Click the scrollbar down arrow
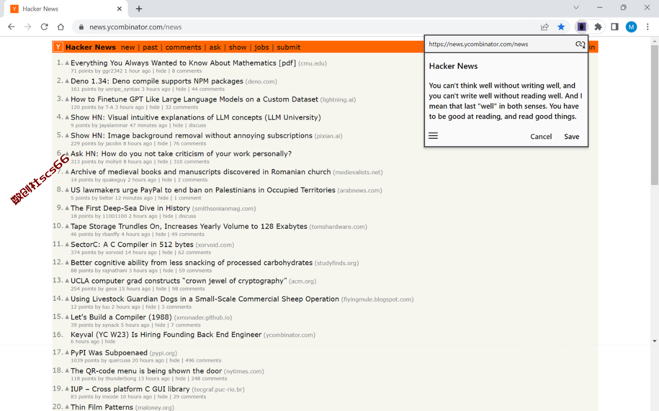 coord(654,341)
